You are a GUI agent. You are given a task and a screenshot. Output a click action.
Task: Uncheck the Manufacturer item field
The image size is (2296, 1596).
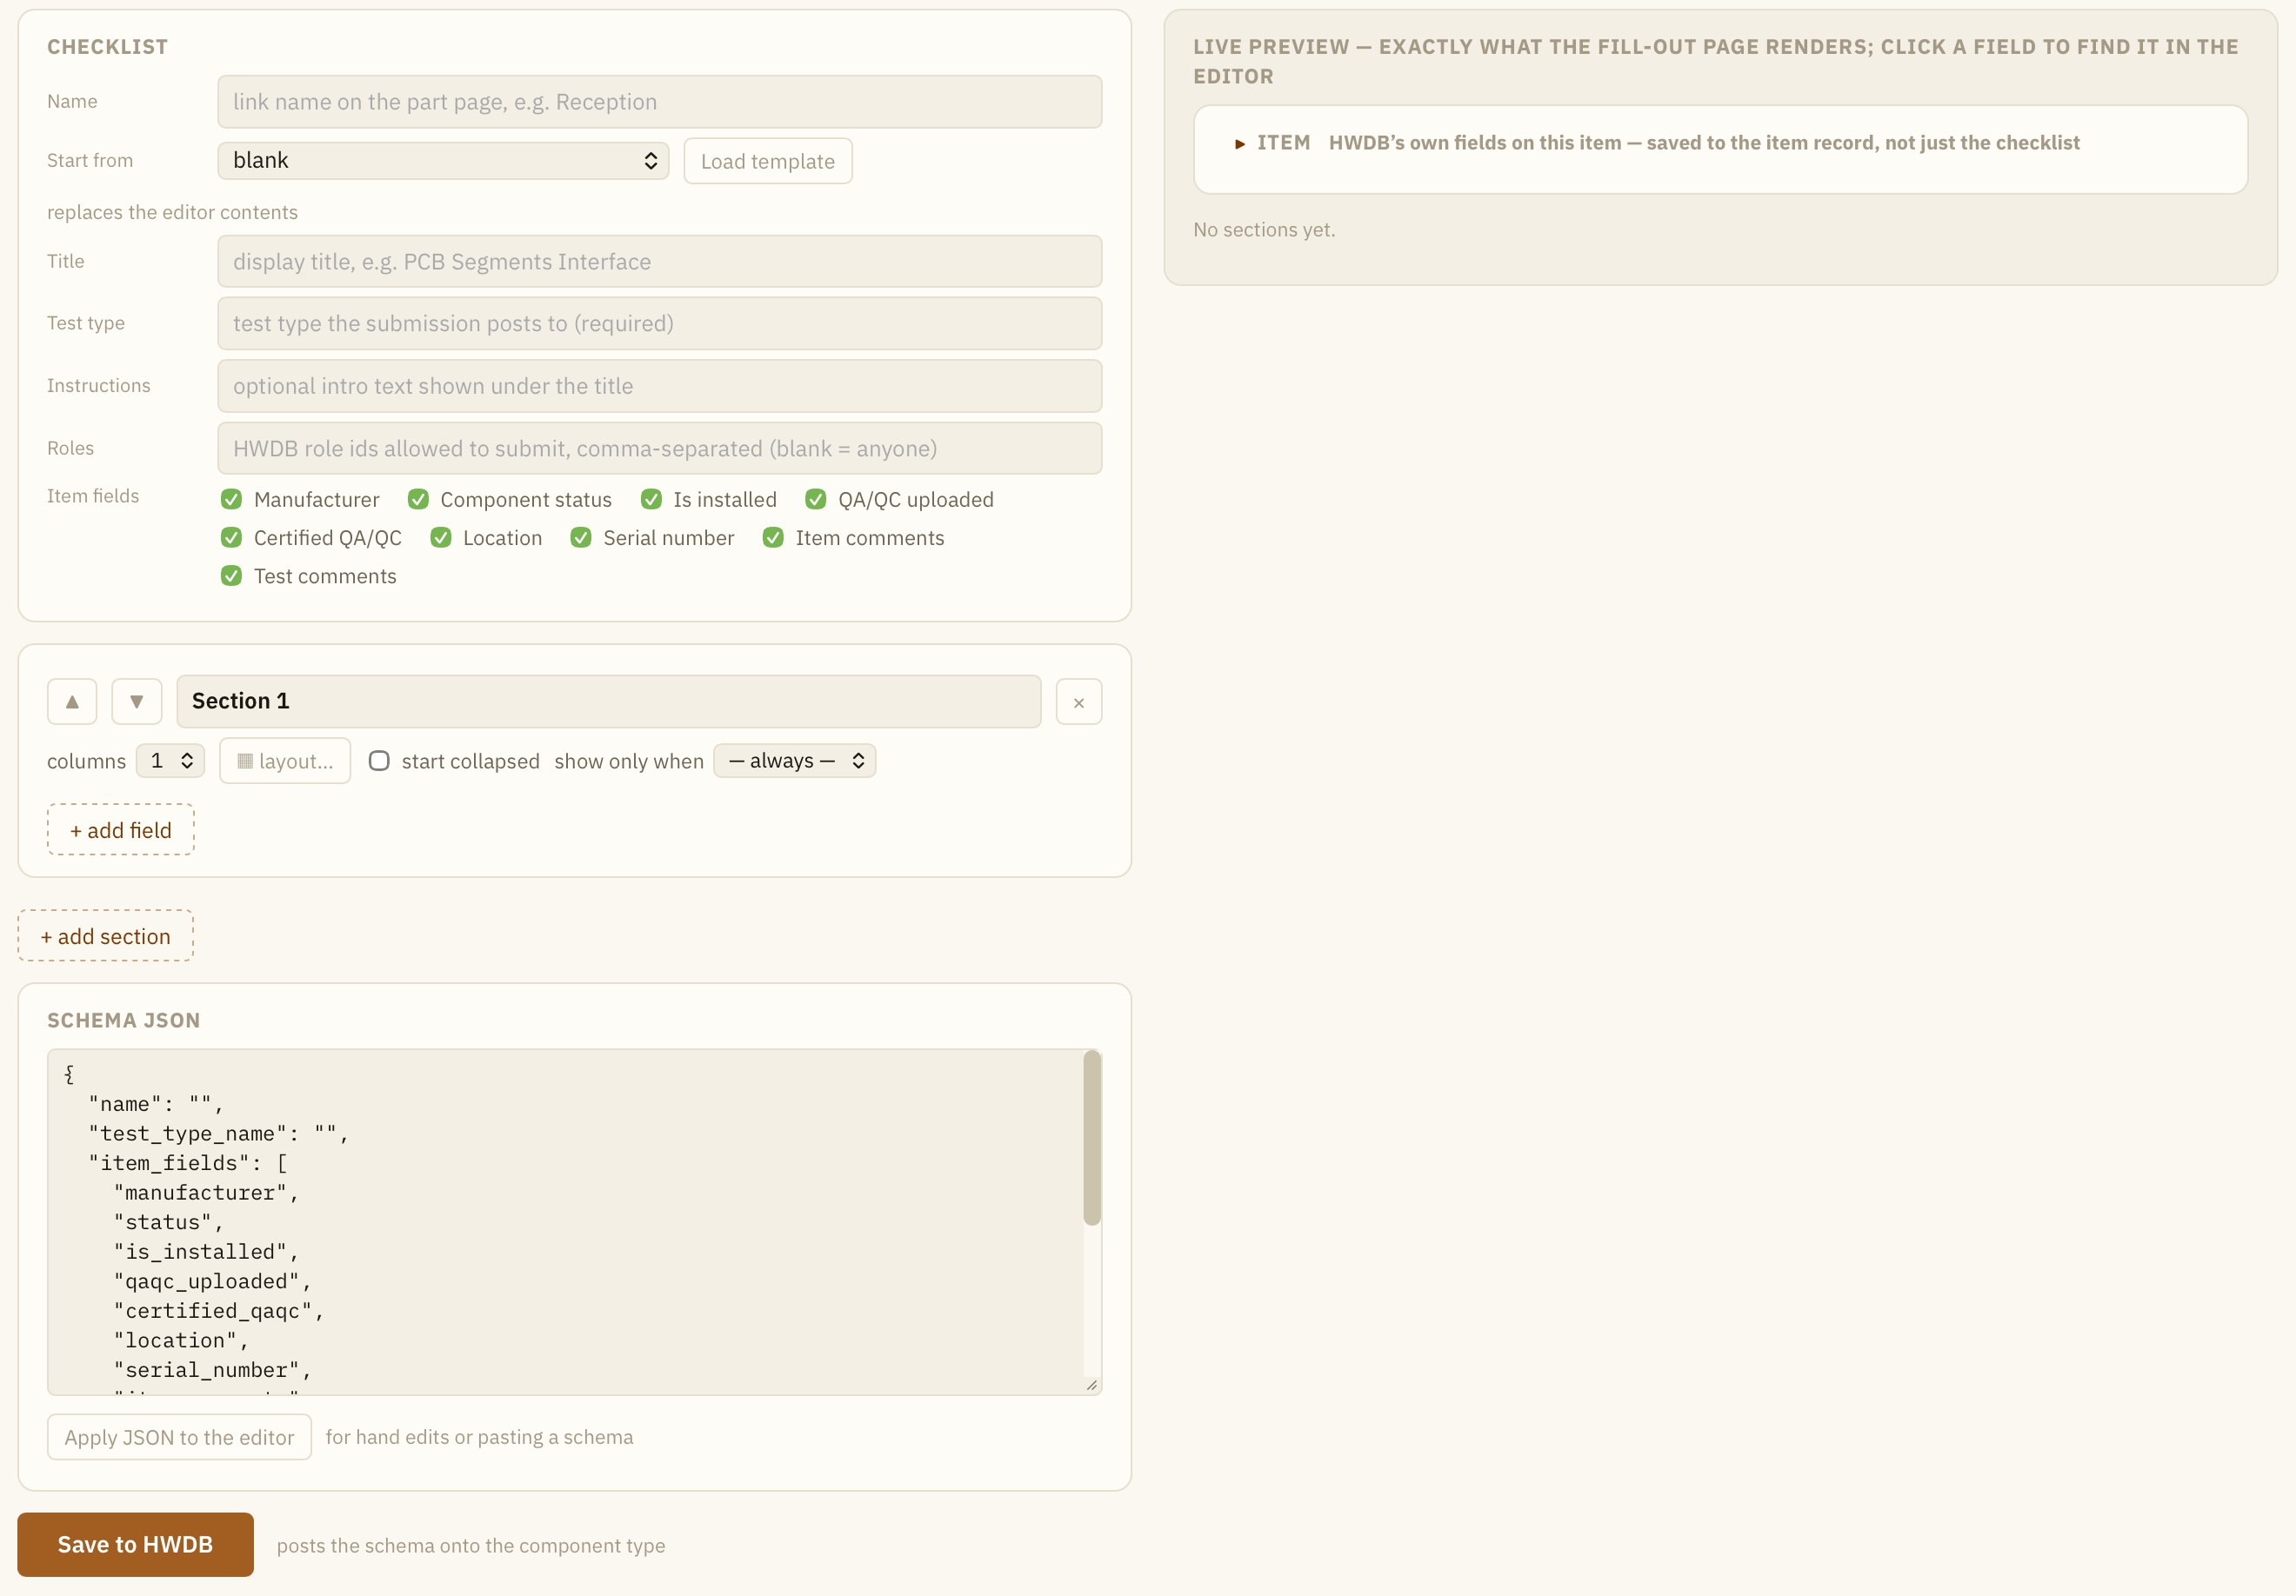pos(232,500)
